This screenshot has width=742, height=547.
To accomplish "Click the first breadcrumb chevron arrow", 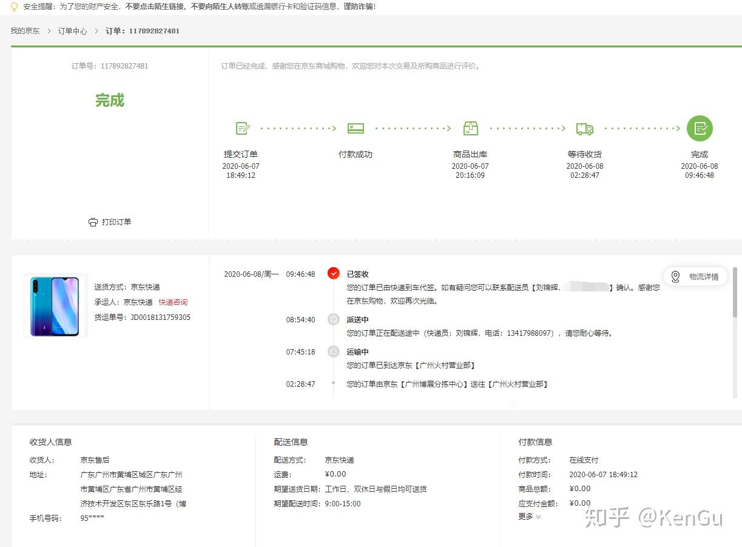I will [x=49, y=31].
